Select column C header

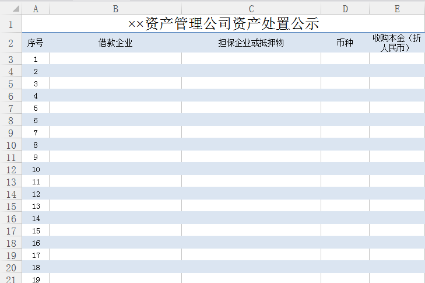(251, 9)
